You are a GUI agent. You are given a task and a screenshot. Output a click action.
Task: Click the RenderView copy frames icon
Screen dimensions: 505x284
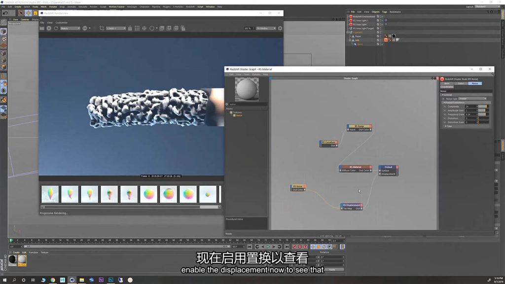(183, 28)
